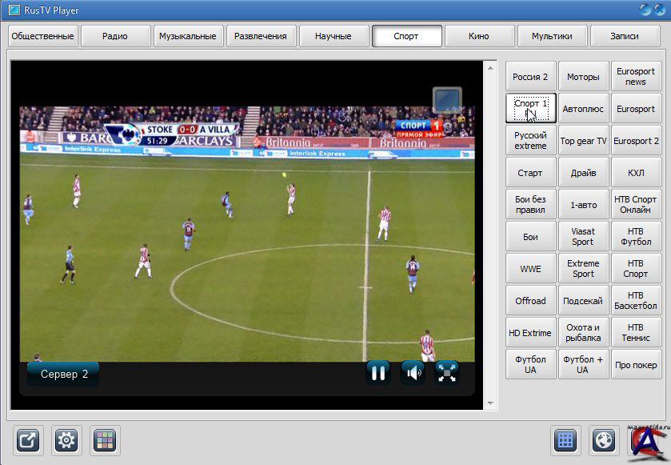
Task: Switch the video to fullscreen
Action: pos(447,372)
